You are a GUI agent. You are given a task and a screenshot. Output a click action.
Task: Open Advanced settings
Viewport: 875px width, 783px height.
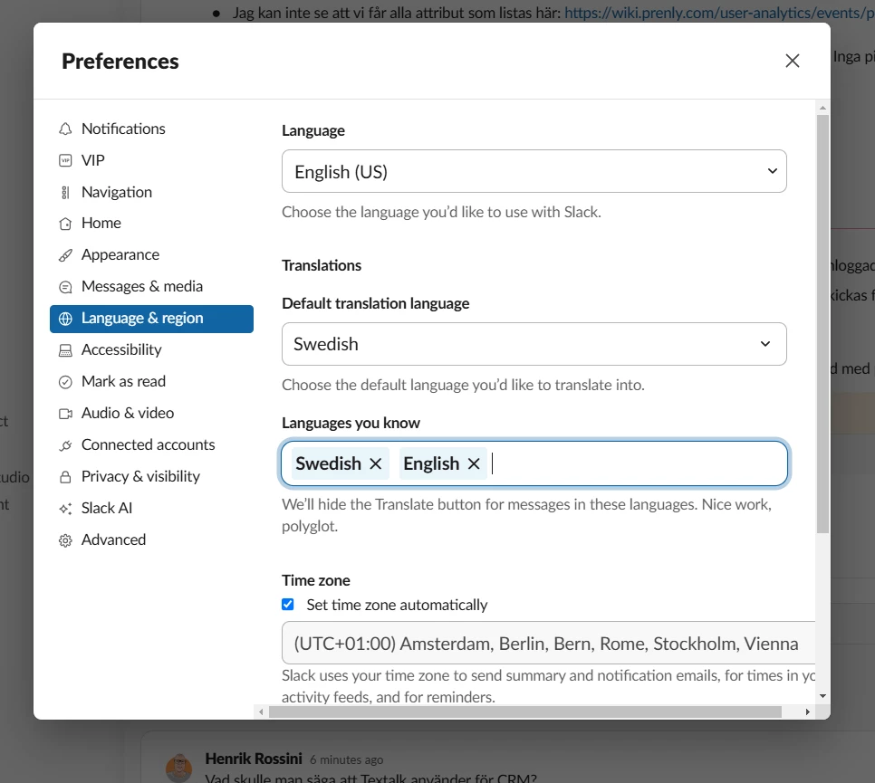tap(151, 540)
